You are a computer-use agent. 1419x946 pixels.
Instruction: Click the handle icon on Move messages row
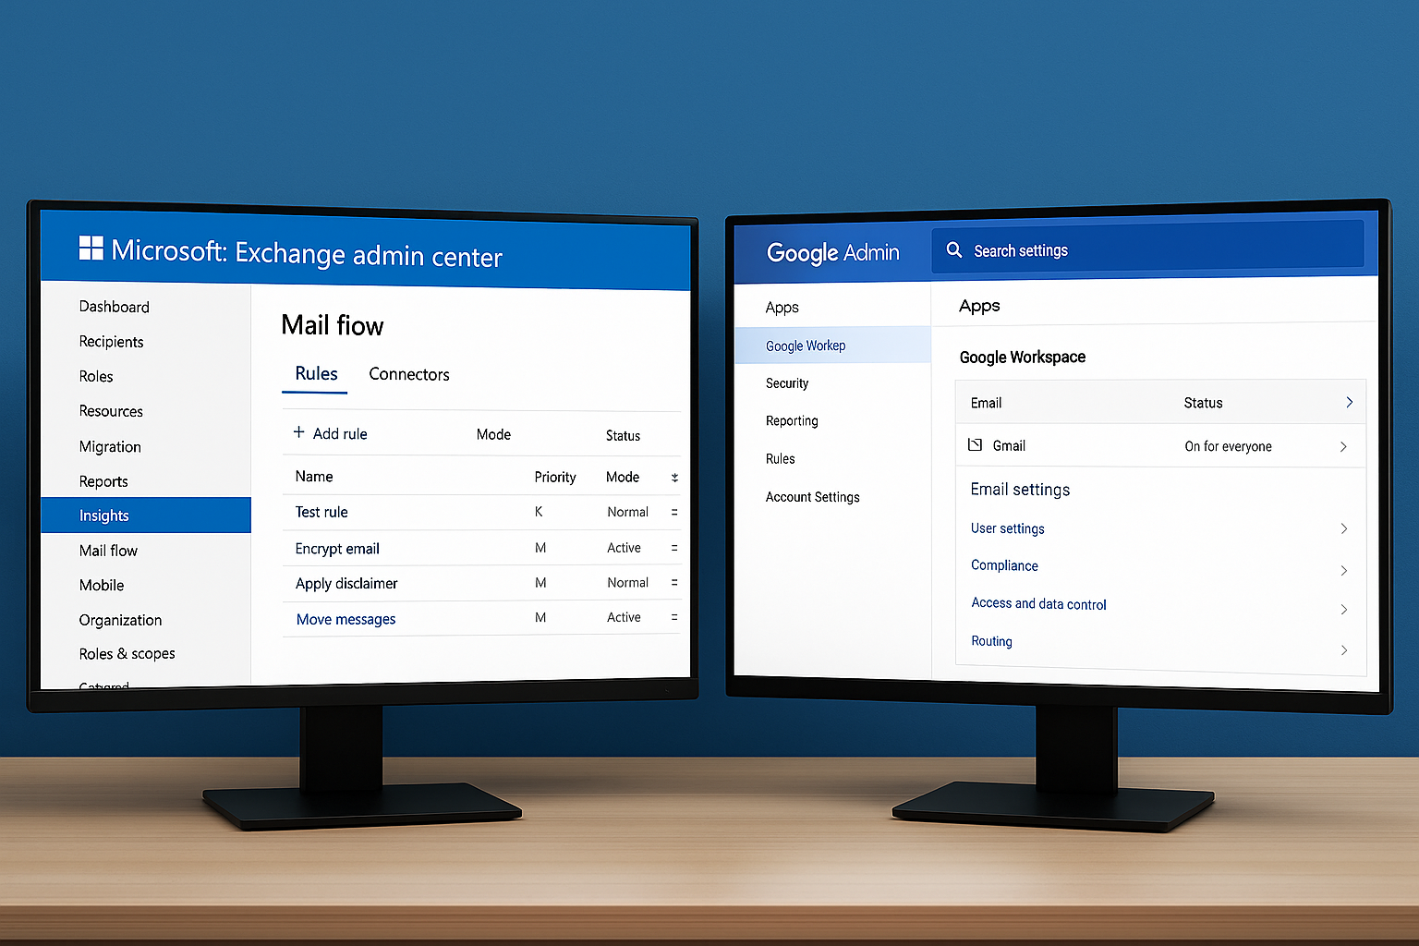click(674, 617)
